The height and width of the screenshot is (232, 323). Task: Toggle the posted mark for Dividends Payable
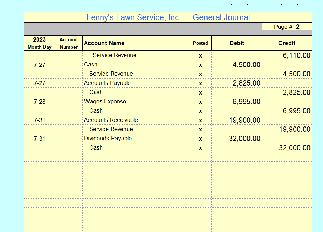[200, 138]
